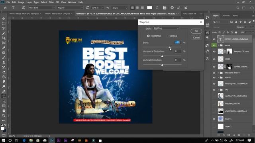The height and width of the screenshot is (143, 255).
Task: Hide the OPIUM LOUNGE text layer
Action: coord(214,39)
